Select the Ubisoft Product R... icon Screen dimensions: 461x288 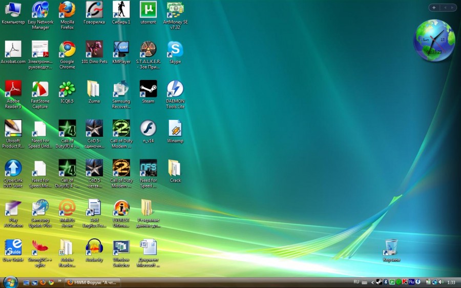pos(13,134)
